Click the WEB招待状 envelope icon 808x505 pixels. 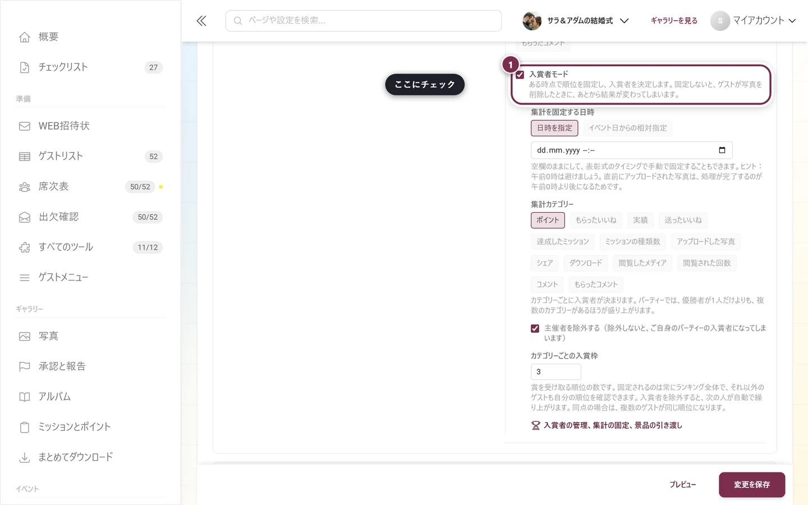tap(25, 126)
